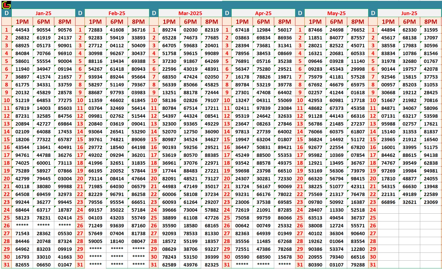
Task: Select Apr 26 6PM value 00749
Action: [264, 225]
